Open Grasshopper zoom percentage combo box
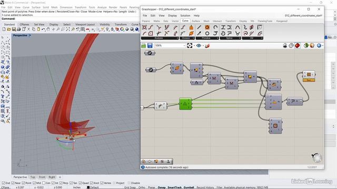Image resolution: width=337 pixels, height=189 pixels. pos(170,46)
